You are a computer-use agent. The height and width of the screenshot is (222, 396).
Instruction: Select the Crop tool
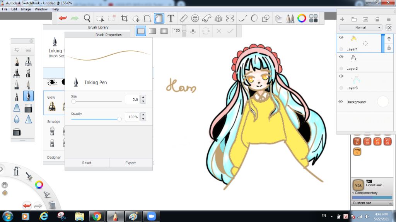click(124, 18)
